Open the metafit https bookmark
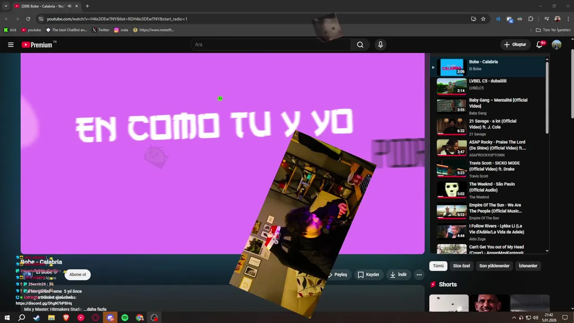 point(153,30)
